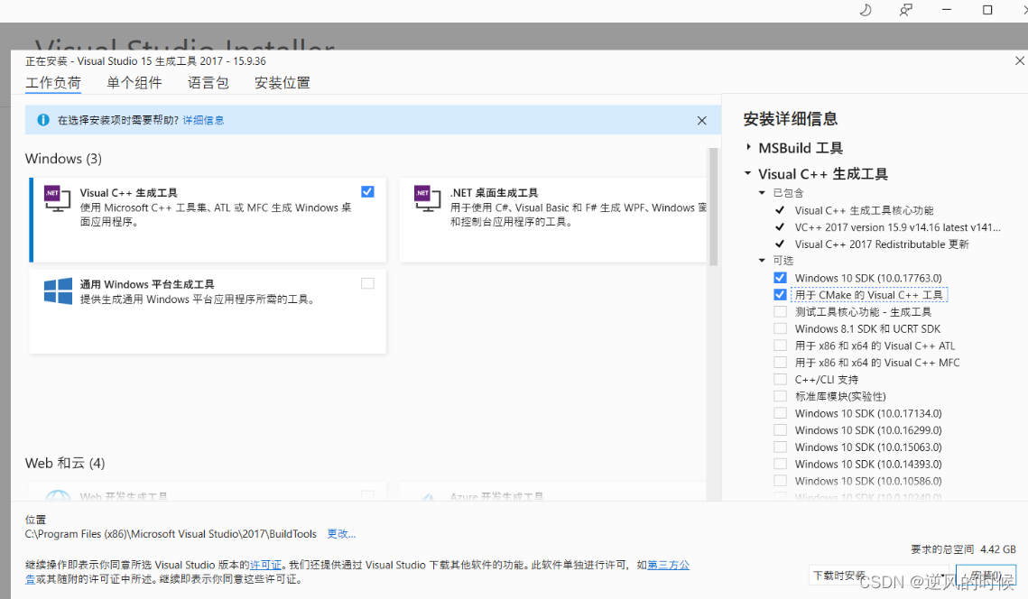Click the Windows logo on 通用 Windows 平台生成工具
Screen dimensions: 1028x599
coord(58,290)
